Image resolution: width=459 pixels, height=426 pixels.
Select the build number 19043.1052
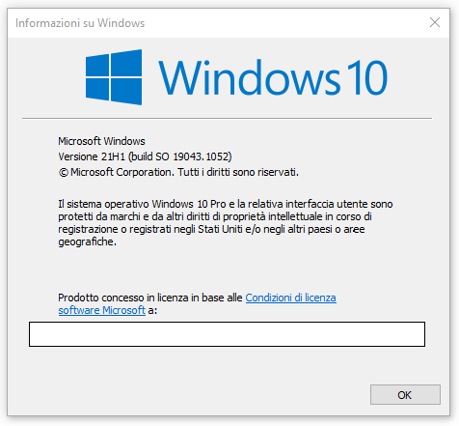[x=201, y=156]
